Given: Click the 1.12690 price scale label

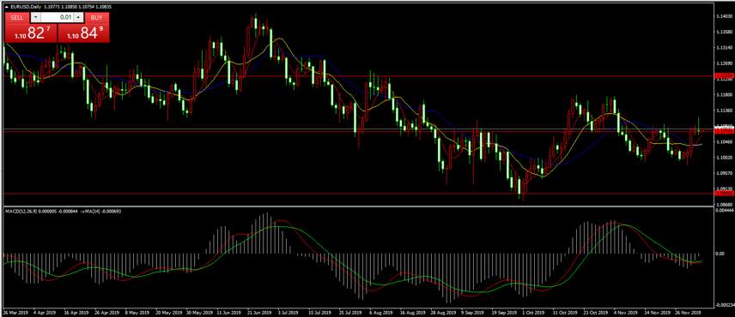Looking at the screenshot, I should point(724,63).
